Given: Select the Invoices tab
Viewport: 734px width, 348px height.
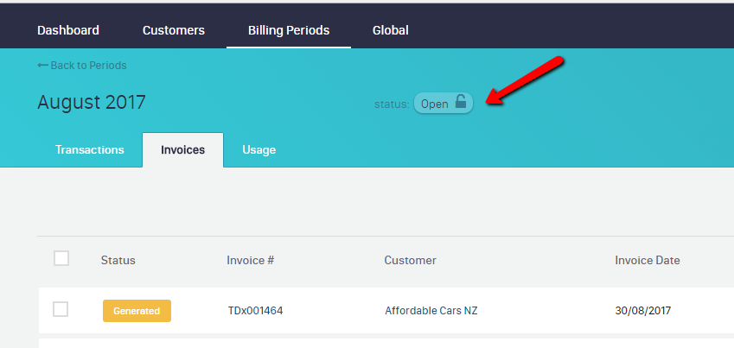Looking at the screenshot, I should click(183, 149).
